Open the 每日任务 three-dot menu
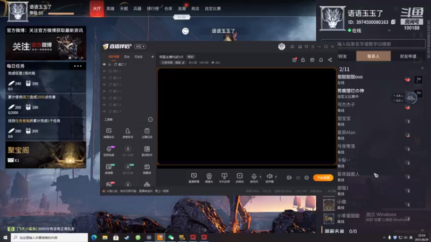The height and width of the screenshot is (242, 431). pyautogui.click(x=78, y=66)
